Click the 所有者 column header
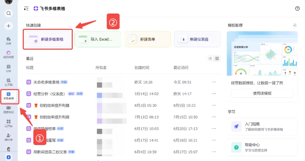Viewport: 305px width, 161px height. pyautogui.click(x=101, y=68)
